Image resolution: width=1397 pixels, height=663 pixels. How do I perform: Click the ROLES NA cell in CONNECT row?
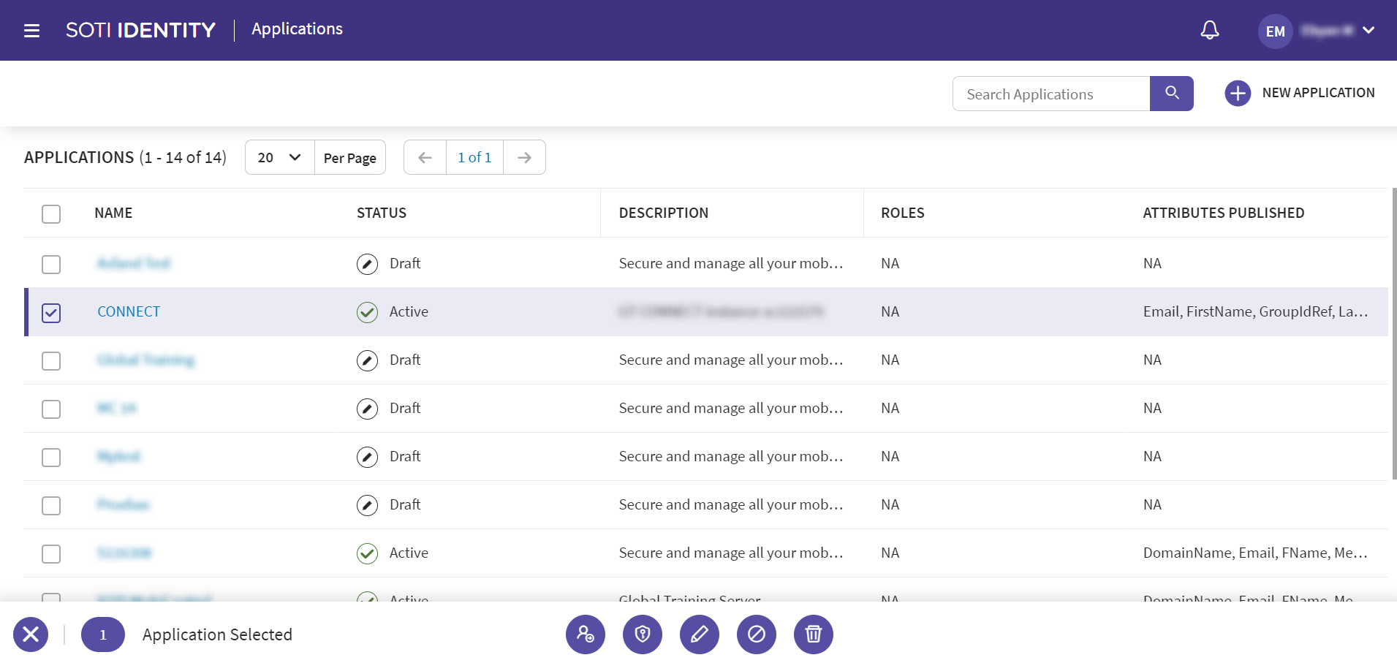coord(890,311)
